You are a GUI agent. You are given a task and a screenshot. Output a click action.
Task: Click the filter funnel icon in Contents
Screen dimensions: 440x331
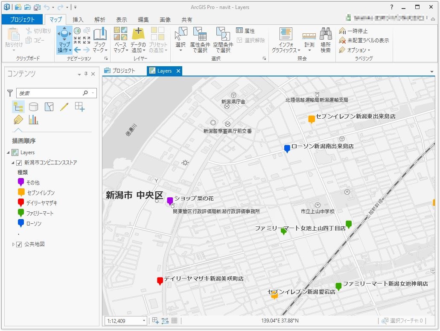(x=10, y=93)
